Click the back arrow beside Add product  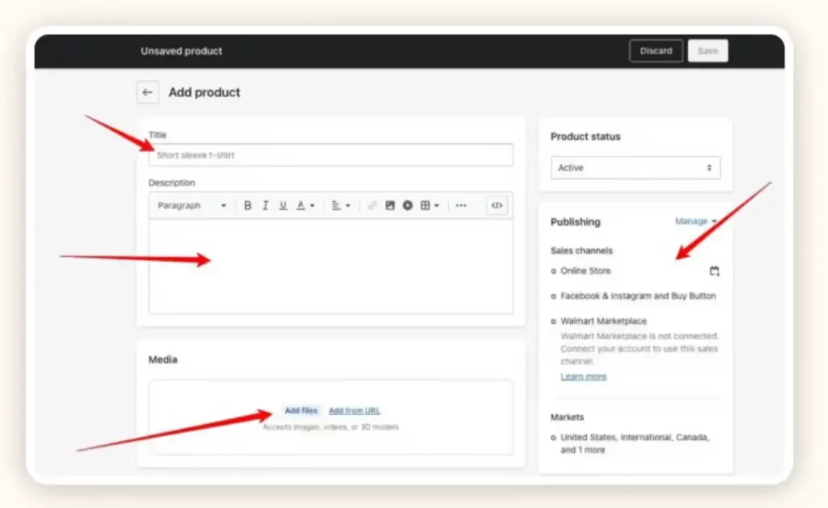(x=147, y=93)
